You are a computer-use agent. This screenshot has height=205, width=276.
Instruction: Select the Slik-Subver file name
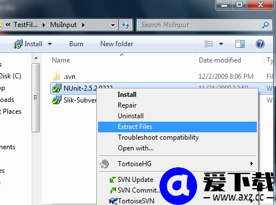click(80, 100)
